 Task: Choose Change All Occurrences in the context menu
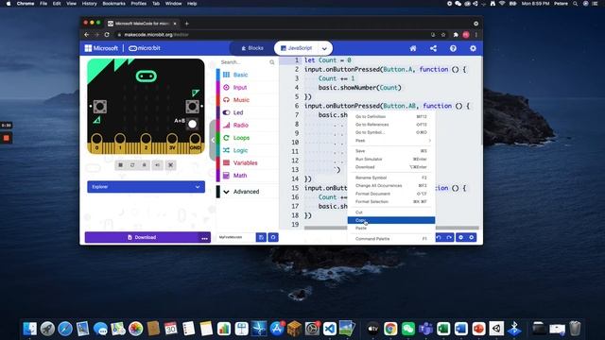point(391,185)
